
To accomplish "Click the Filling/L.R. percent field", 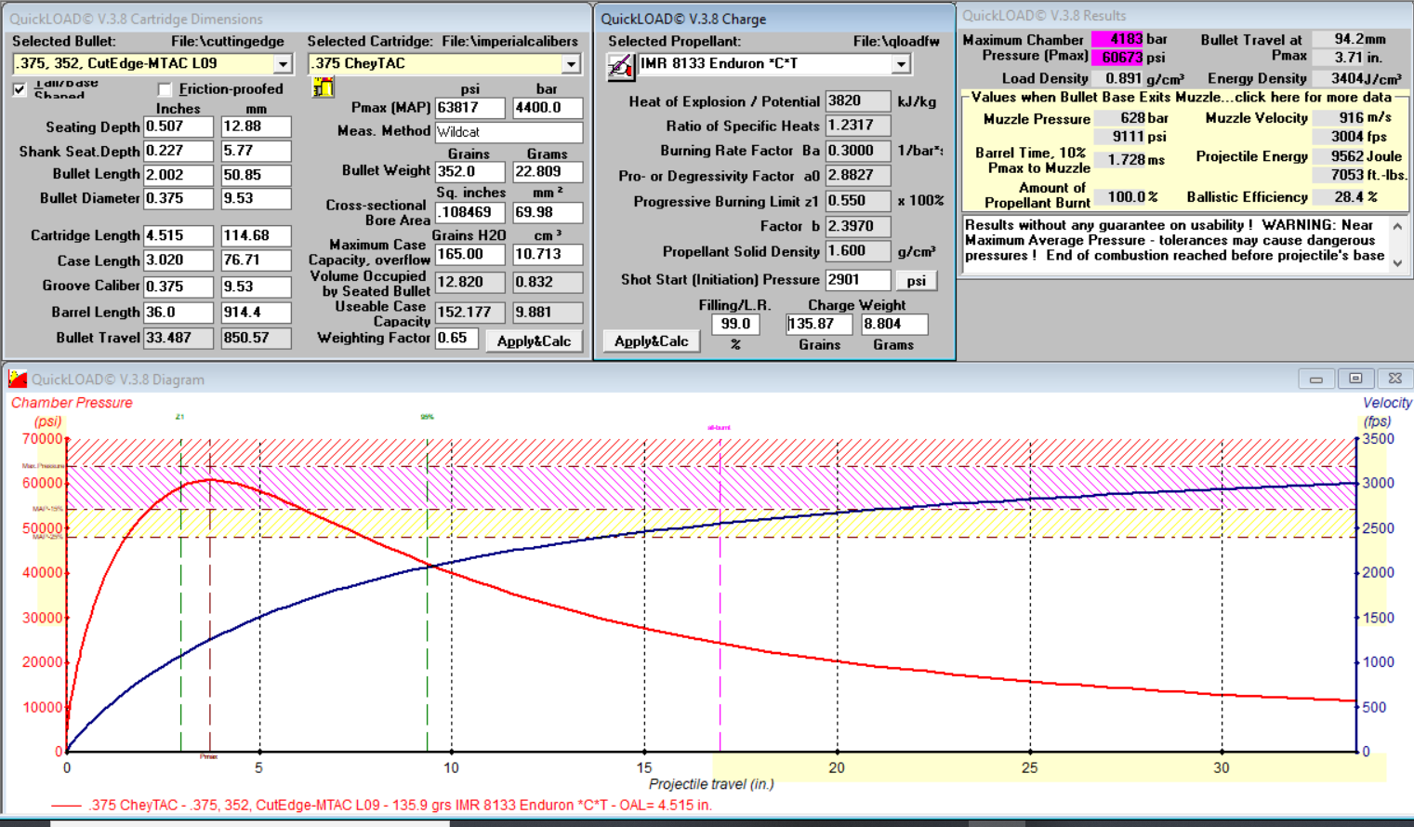I will point(735,324).
